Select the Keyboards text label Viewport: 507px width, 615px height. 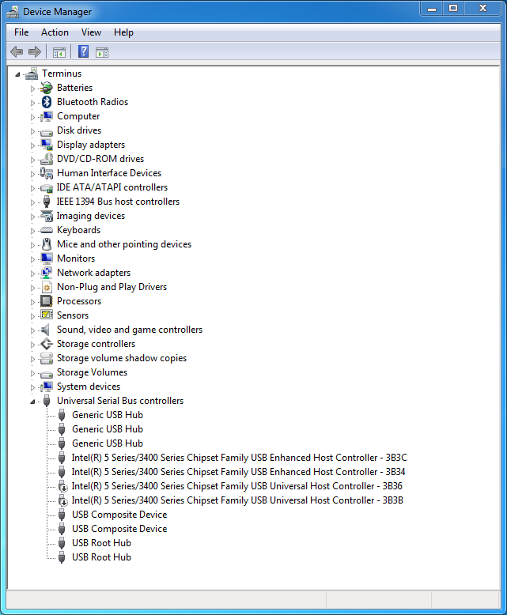78,230
